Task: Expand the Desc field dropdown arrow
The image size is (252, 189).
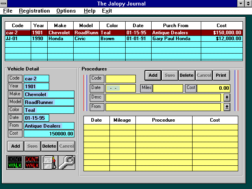Action: tap(227, 98)
